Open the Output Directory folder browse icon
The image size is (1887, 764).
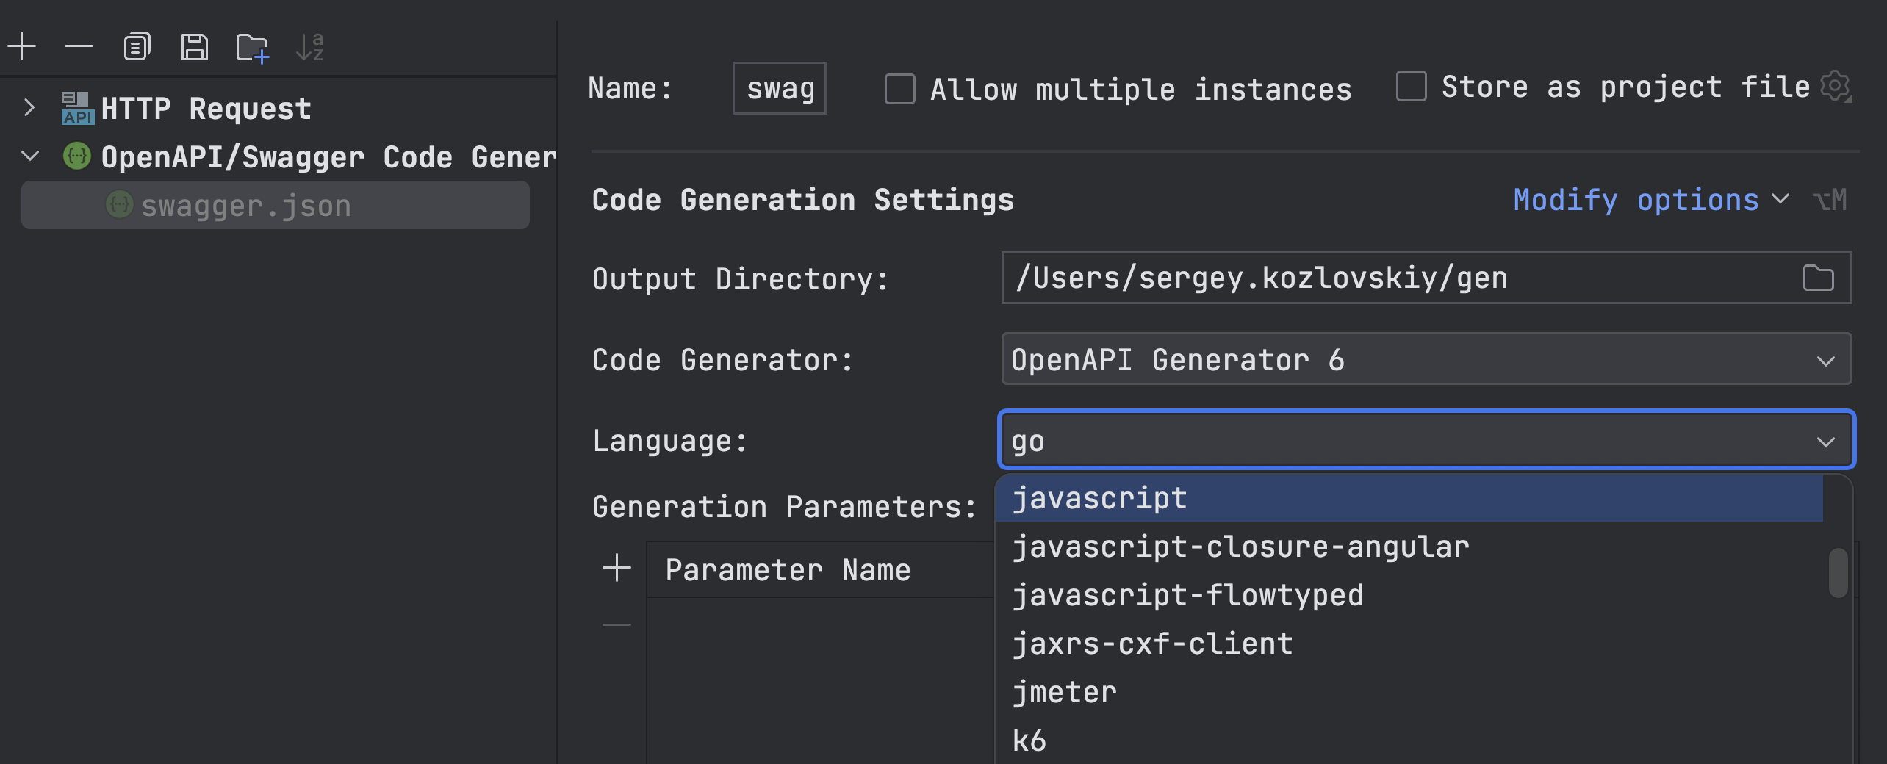(1818, 278)
